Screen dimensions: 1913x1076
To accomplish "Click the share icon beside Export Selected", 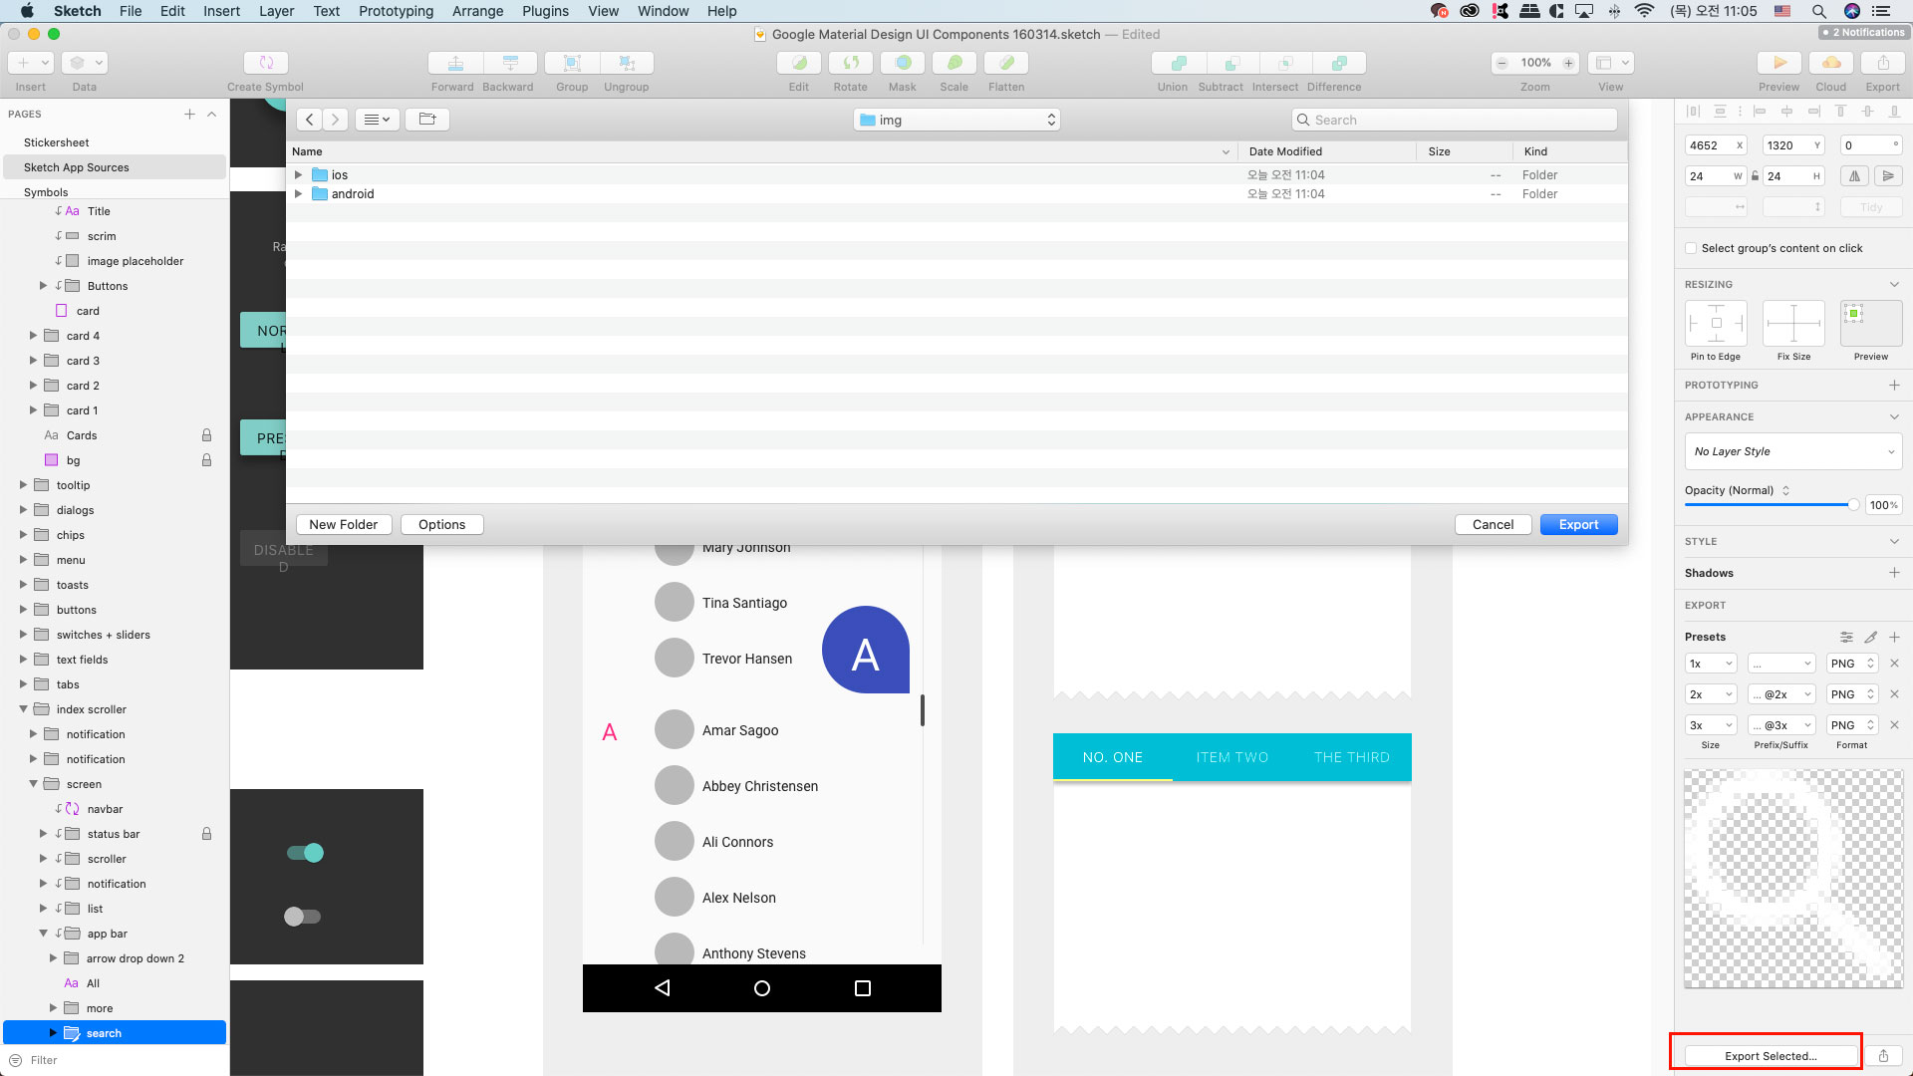I will point(1883,1056).
